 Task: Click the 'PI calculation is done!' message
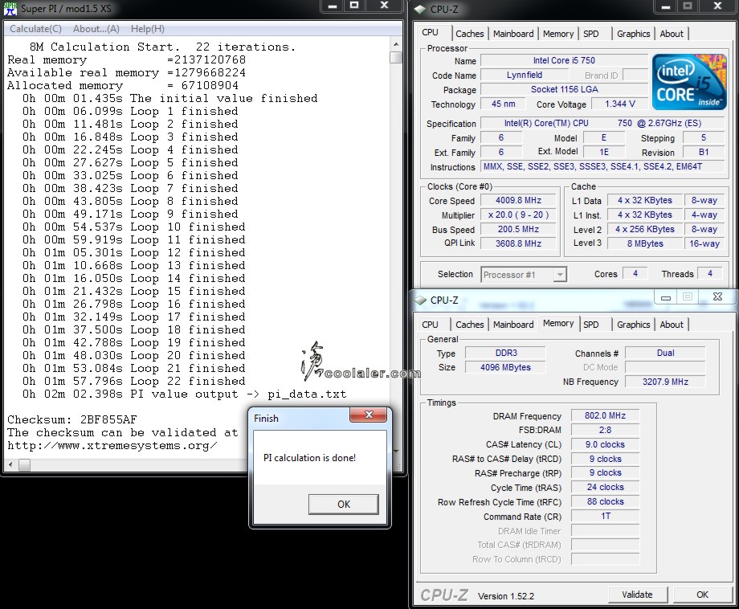click(309, 458)
